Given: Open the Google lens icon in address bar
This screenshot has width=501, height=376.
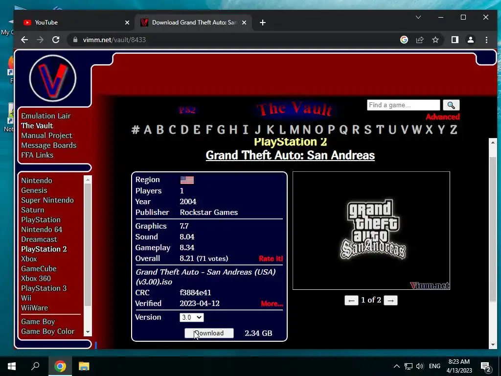Looking at the screenshot, I should pos(404,40).
